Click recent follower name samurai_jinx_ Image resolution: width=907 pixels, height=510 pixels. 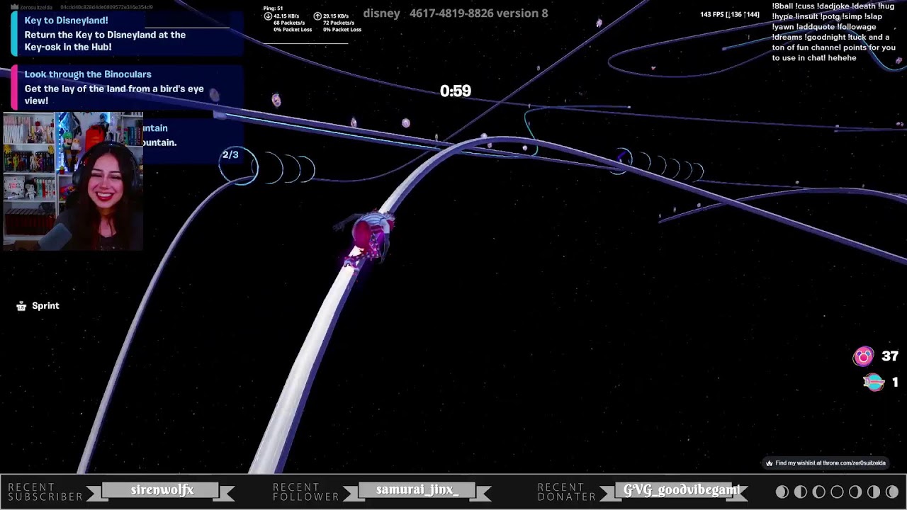point(417,490)
